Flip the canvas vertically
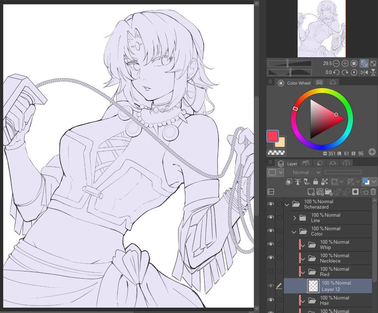This screenshot has height=313, width=378. coord(373,72)
